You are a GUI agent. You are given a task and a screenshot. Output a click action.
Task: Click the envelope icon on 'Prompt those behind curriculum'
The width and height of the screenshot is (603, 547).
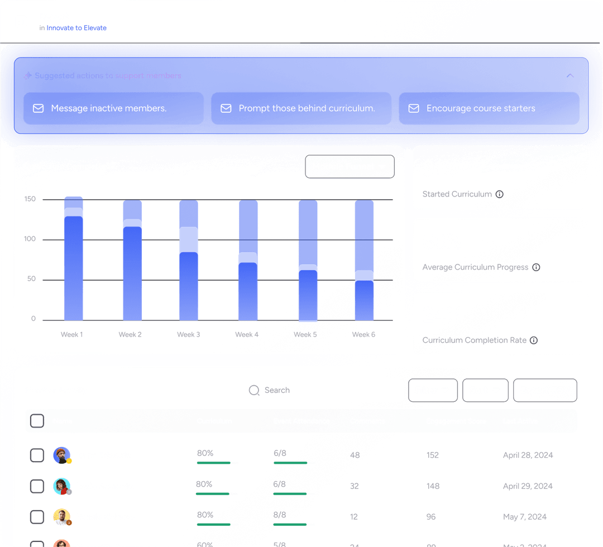click(x=226, y=108)
